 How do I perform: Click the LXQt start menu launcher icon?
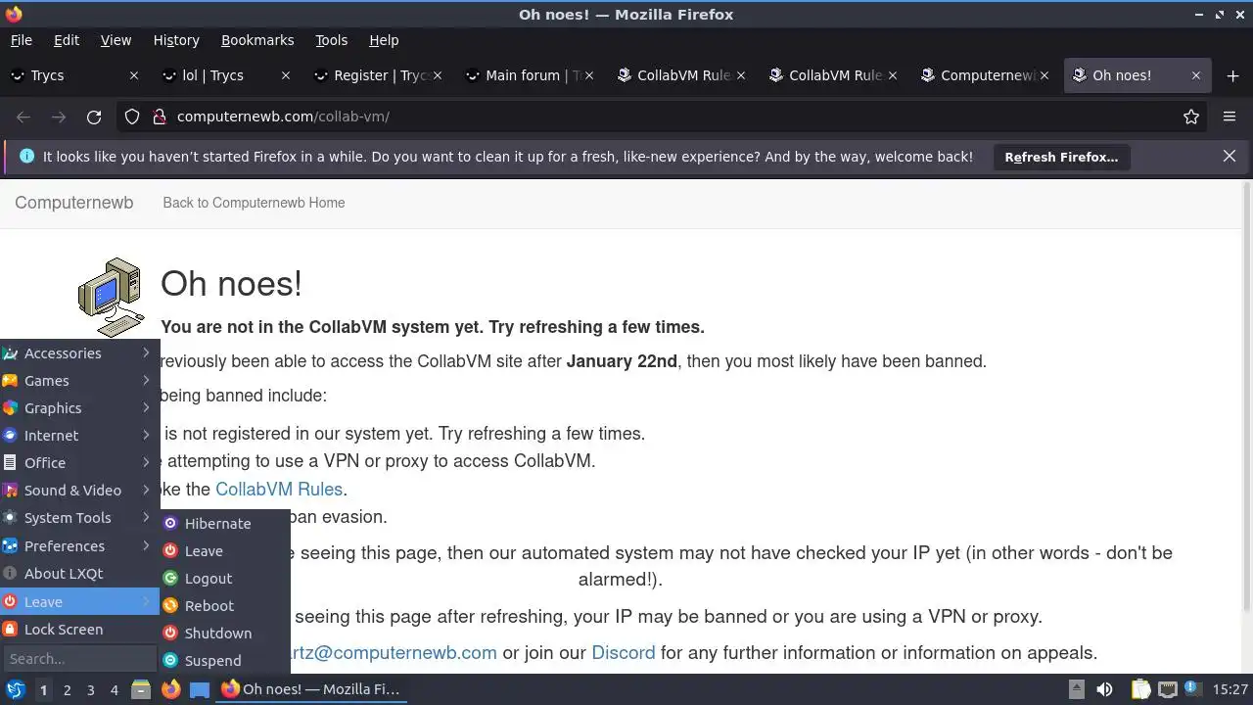(x=16, y=689)
